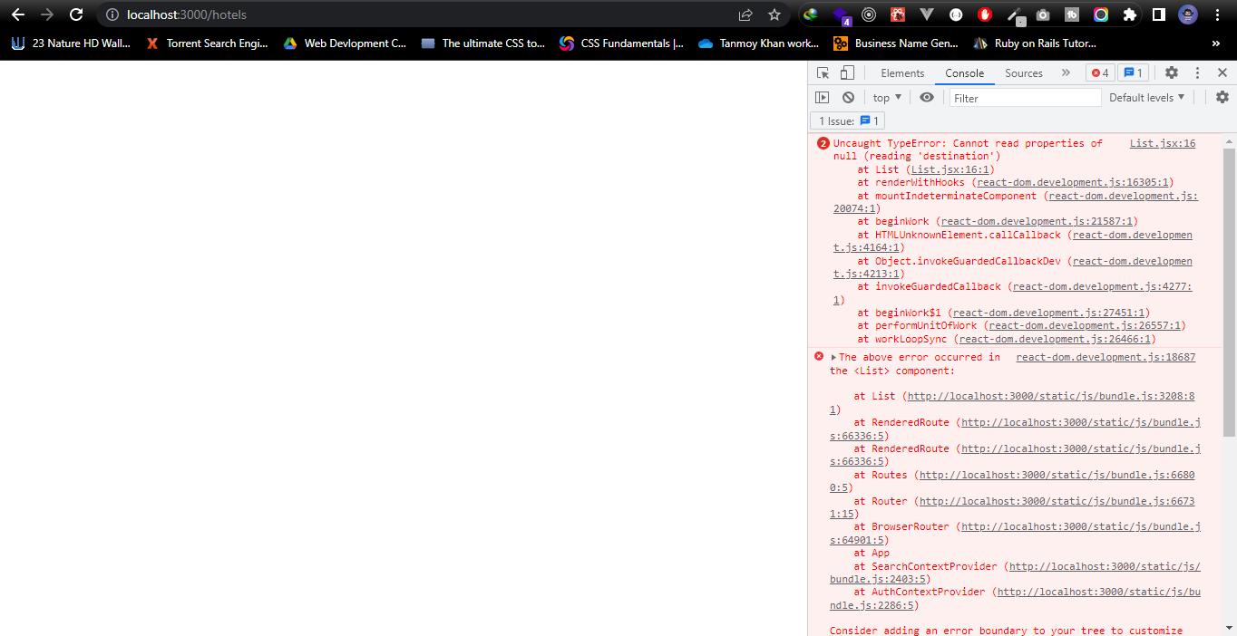Open beginWork react-dom.development.js:21587 link
The height and width of the screenshot is (636, 1237).
click(x=1037, y=221)
